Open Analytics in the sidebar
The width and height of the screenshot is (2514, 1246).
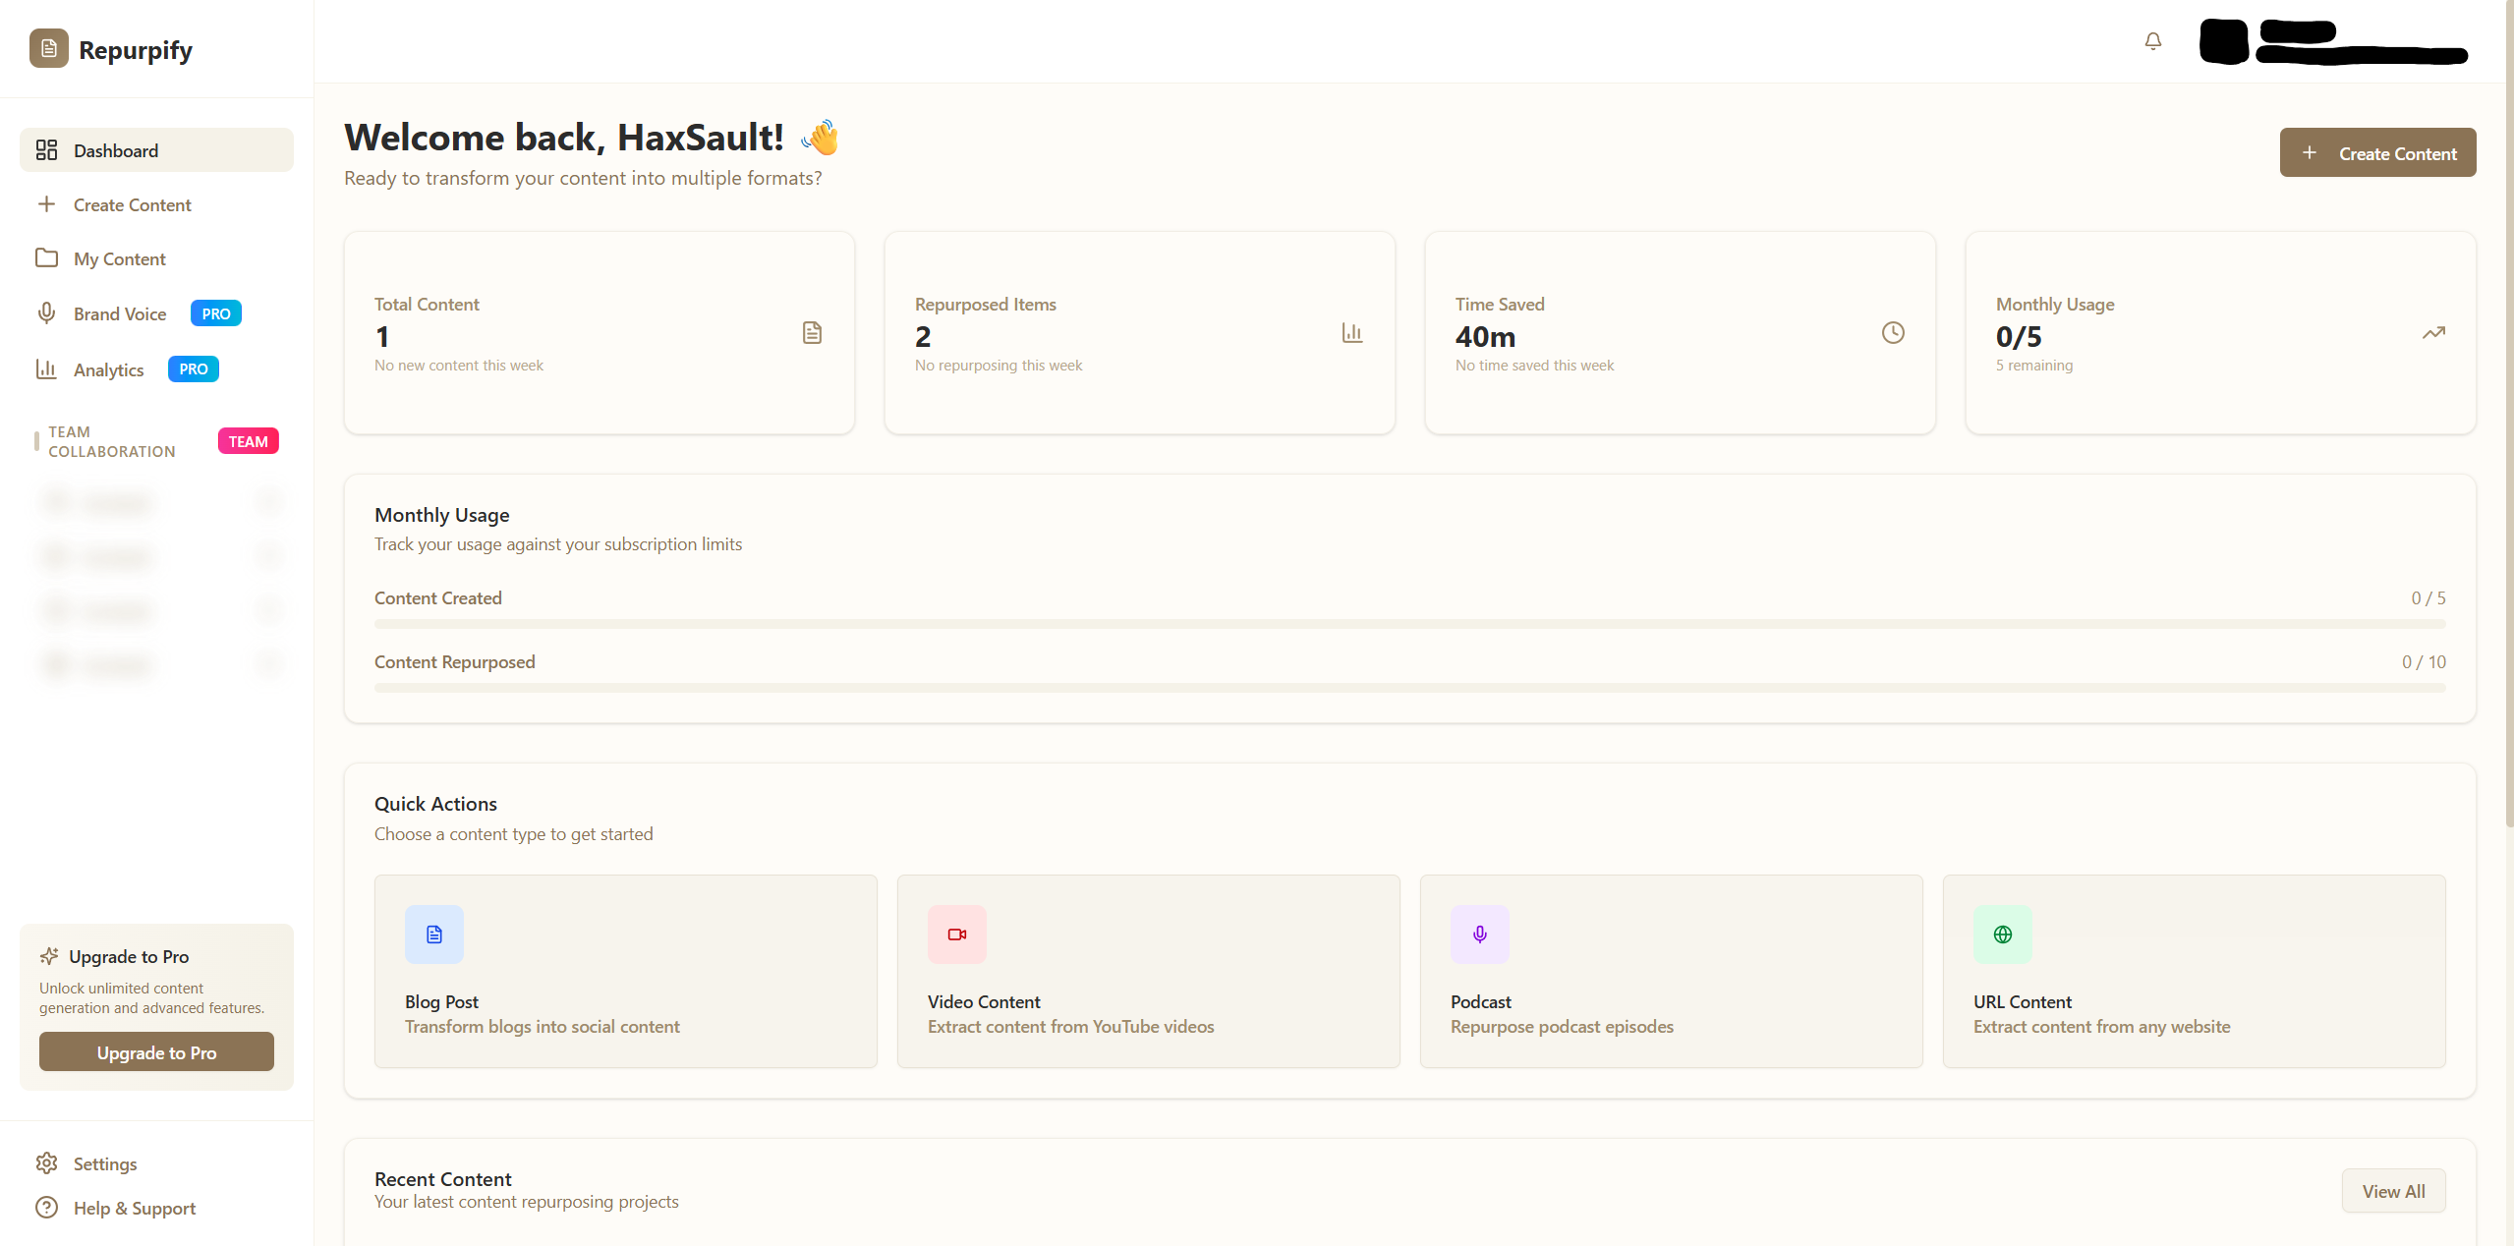click(108, 369)
